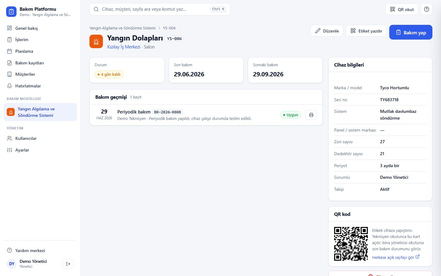Print the BR-2026-0008 maintenance record
This screenshot has height=276, width=441.
(311, 115)
